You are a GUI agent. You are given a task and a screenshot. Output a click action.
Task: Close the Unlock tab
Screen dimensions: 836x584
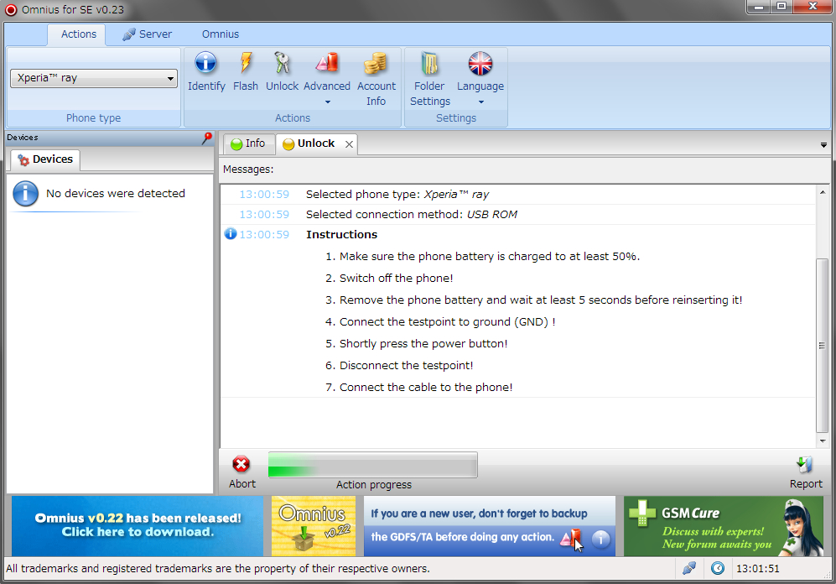pyautogui.click(x=349, y=144)
